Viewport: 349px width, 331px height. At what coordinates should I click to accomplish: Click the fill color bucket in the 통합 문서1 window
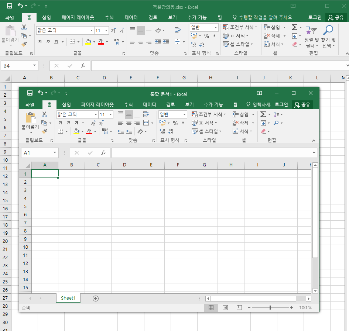[76, 131]
